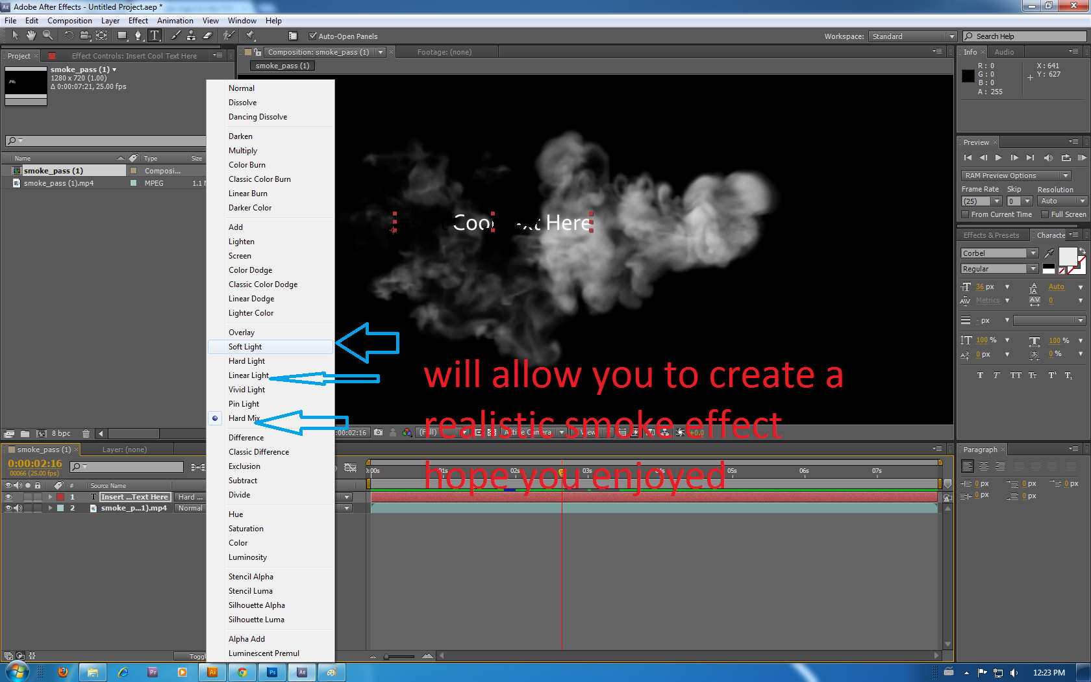Open the Regular font style dropdown
This screenshot has width=1091, height=682.
[x=999, y=269]
